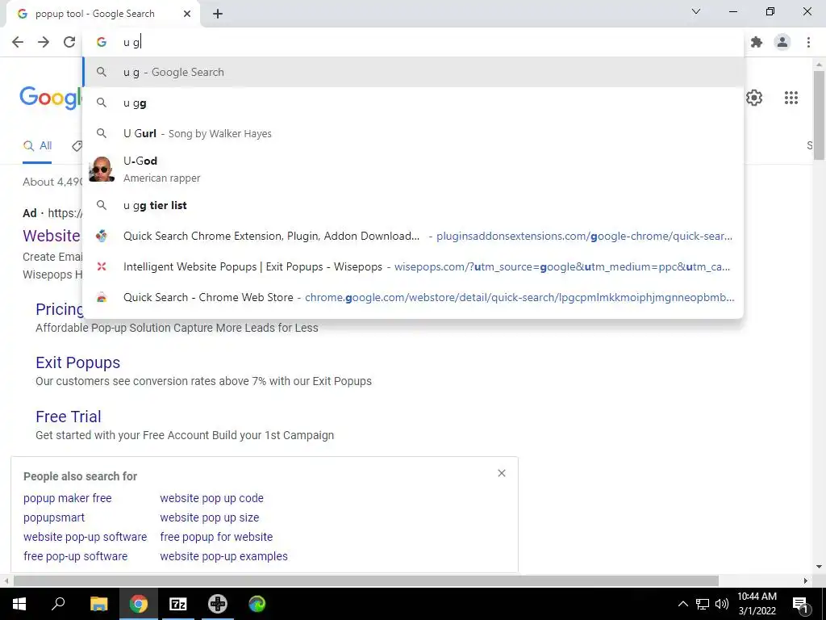Close the 'People also search for' box
826x620 pixels.
pyautogui.click(x=502, y=473)
